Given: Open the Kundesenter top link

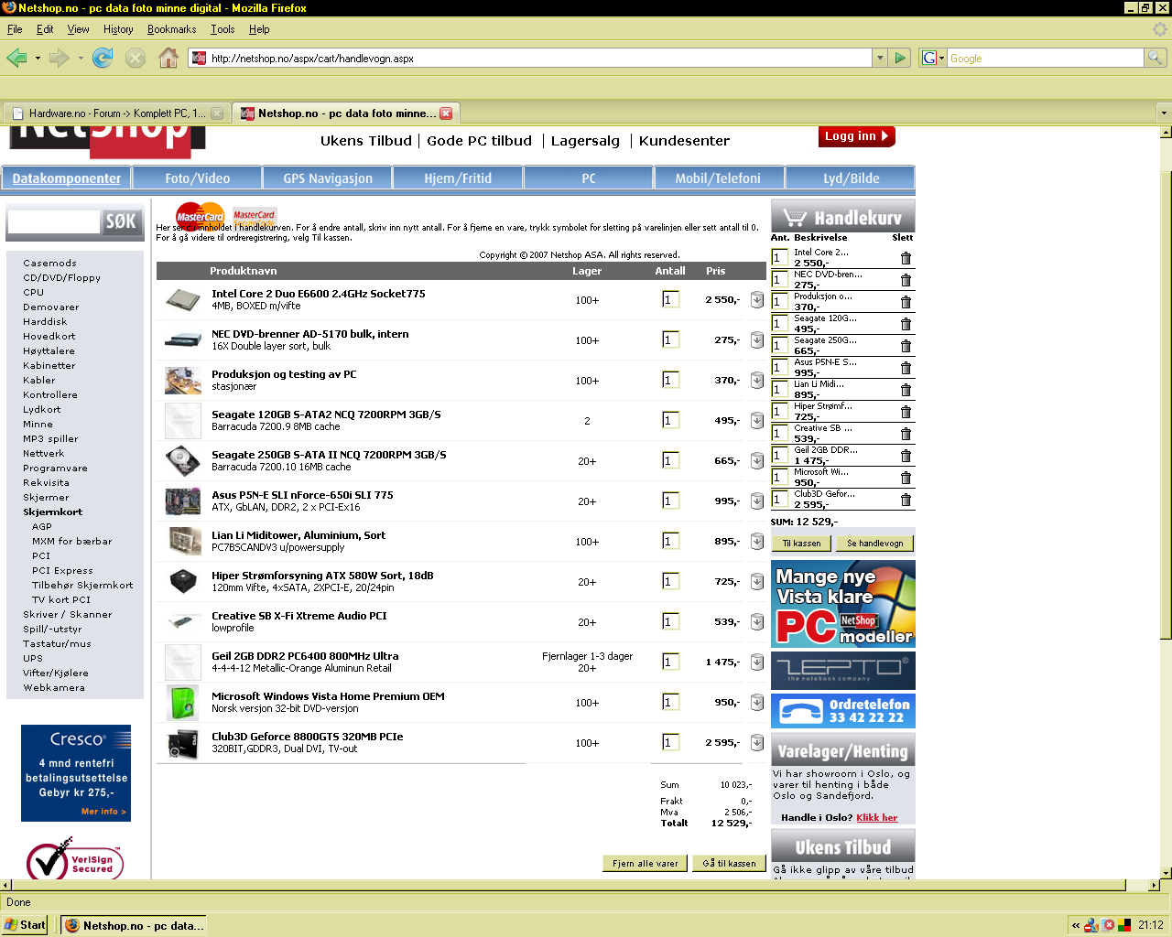Looking at the screenshot, I should [x=684, y=141].
